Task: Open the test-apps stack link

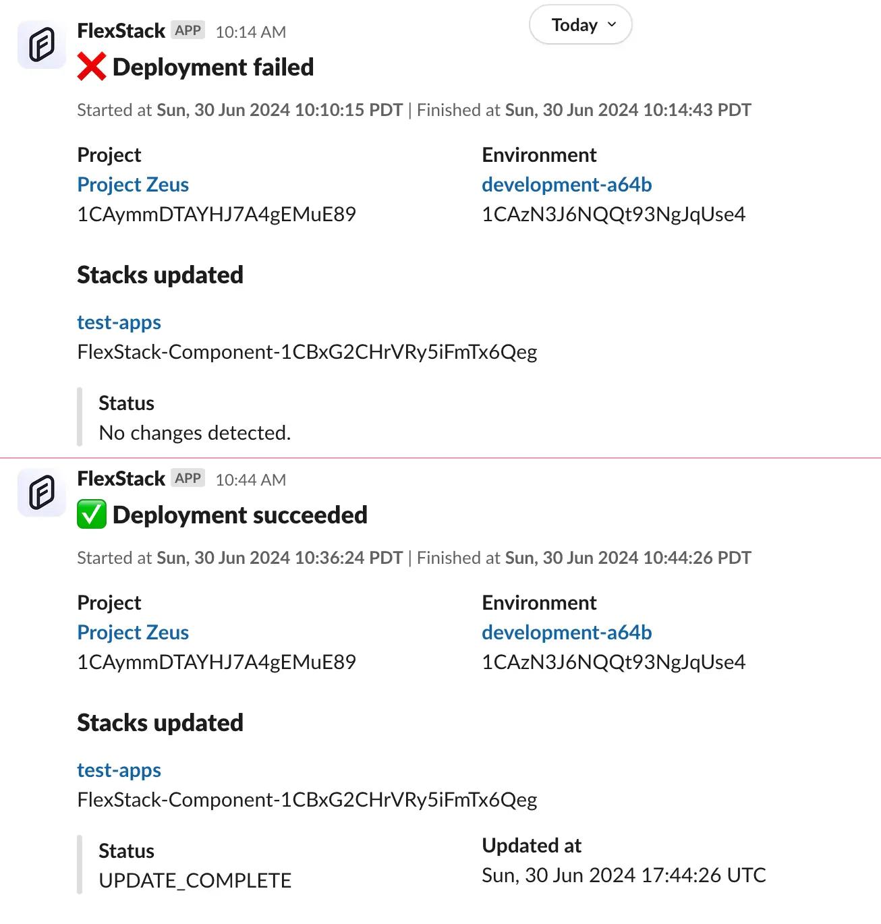Action: point(119,322)
